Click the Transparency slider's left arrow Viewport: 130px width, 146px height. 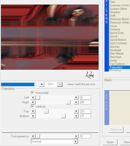pos(33,136)
